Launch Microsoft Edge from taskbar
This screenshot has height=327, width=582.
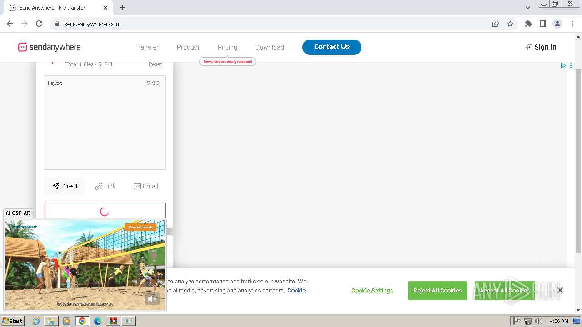pos(98,321)
